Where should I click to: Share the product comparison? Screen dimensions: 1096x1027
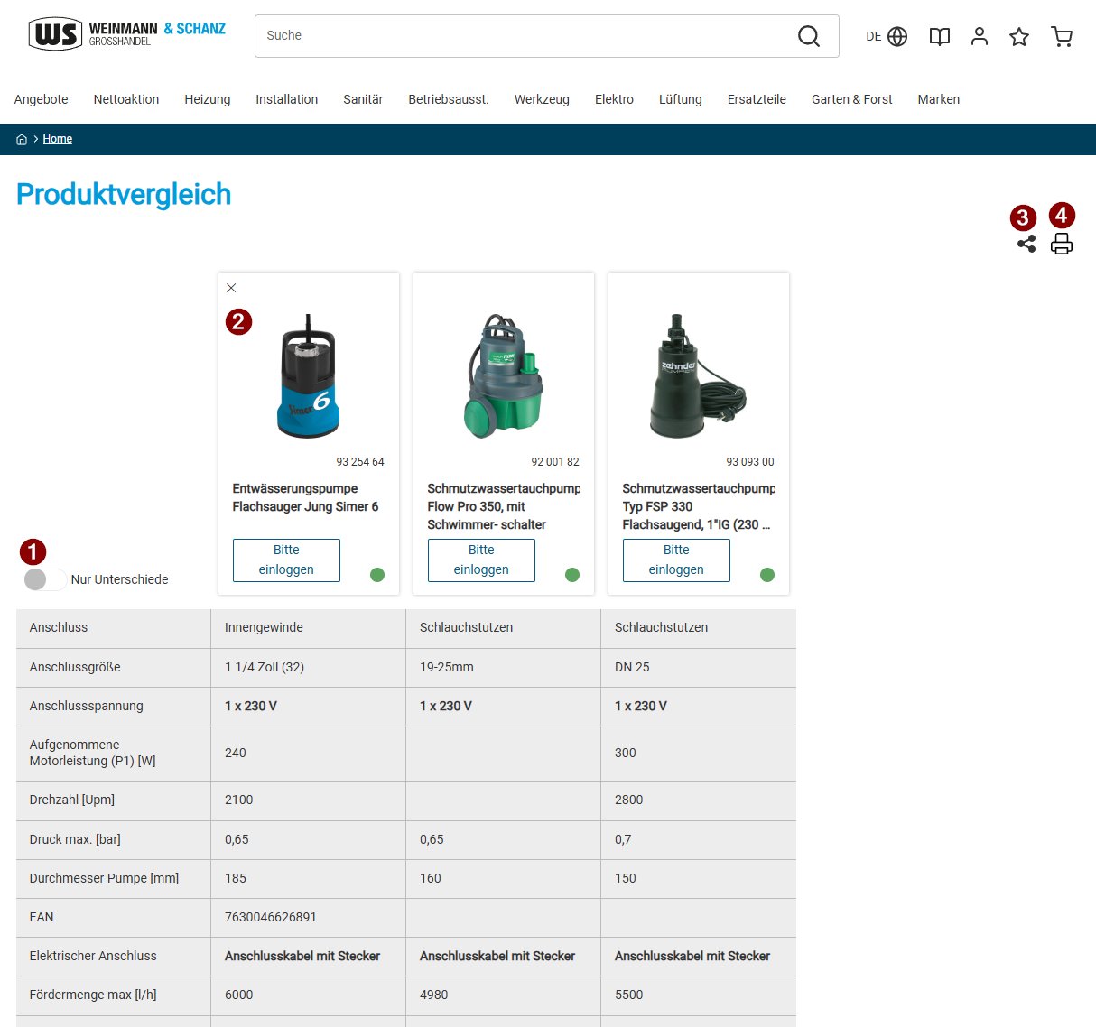click(1026, 244)
